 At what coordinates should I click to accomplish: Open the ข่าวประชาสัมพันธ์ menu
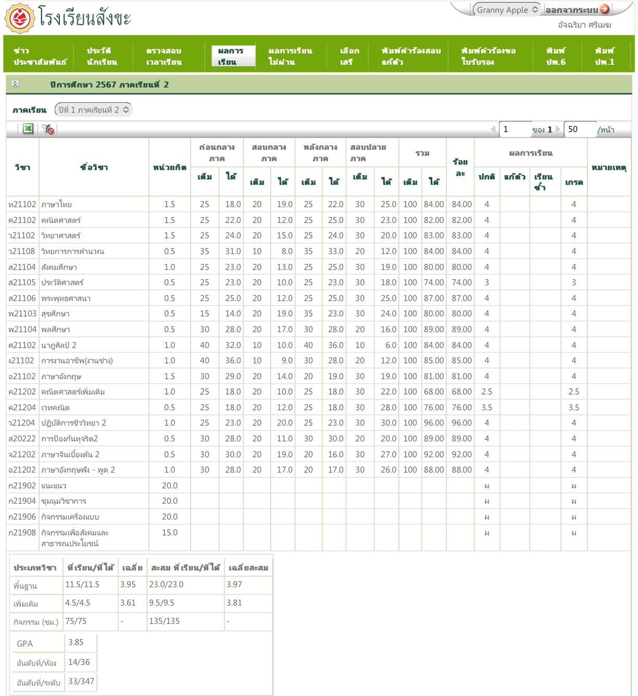point(40,56)
